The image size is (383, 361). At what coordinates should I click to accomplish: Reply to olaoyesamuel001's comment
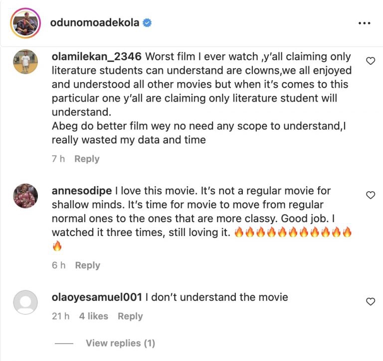(130, 316)
